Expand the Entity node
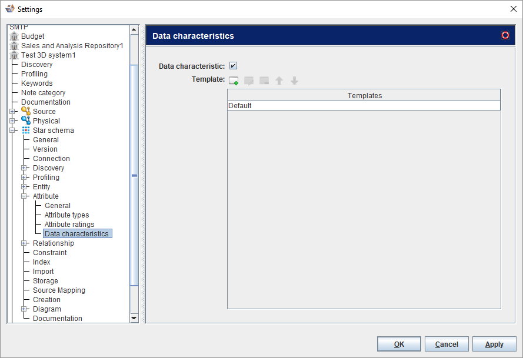The height and width of the screenshot is (358, 523). tap(24, 187)
